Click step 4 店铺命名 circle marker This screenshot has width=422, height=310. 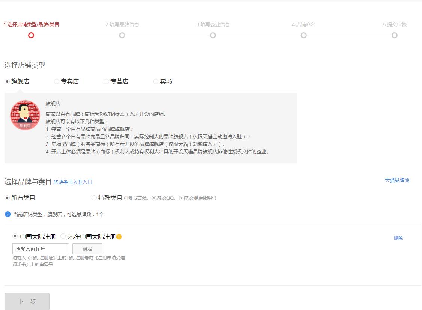point(304,35)
